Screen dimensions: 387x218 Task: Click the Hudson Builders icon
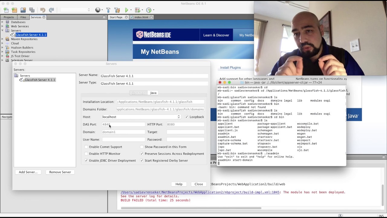click(8, 48)
